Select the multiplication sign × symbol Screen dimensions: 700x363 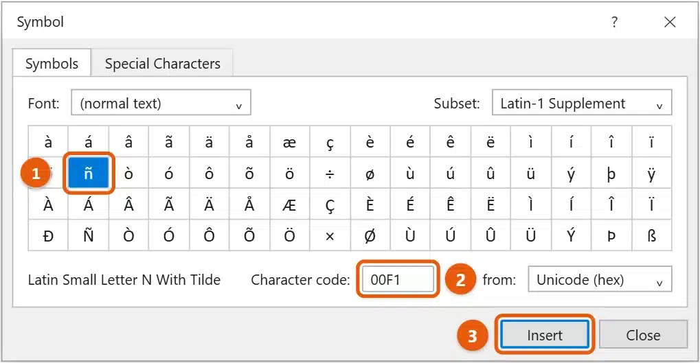330,235
